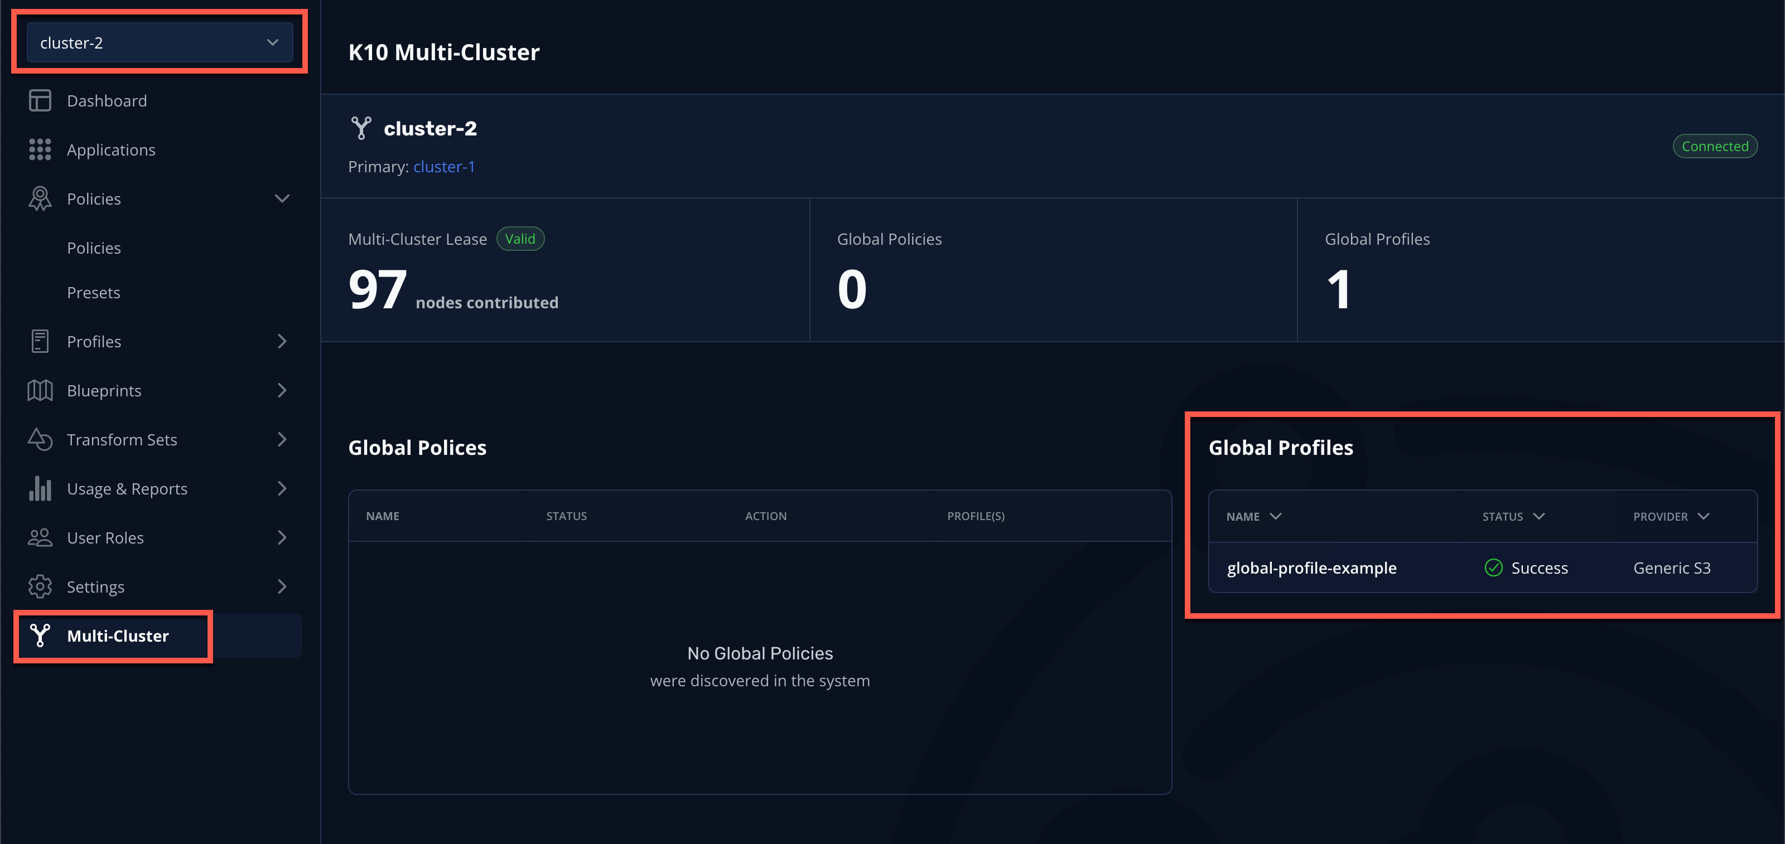Open the global-profile-example profile row
The width and height of the screenshot is (1785, 844).
coord(1482,567)
